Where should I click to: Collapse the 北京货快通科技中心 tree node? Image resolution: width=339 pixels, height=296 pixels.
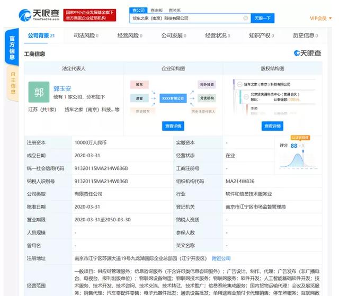point(246,97)
